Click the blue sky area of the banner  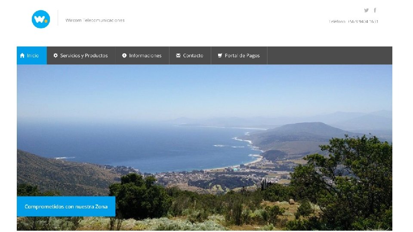point(204,89)
